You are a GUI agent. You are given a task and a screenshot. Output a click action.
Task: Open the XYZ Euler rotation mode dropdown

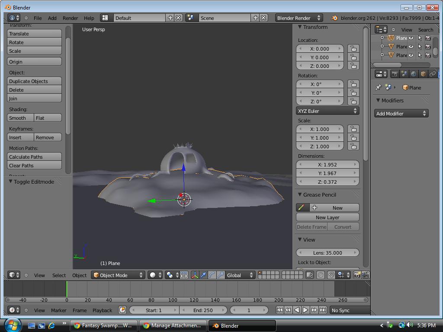tap(327, 111)
